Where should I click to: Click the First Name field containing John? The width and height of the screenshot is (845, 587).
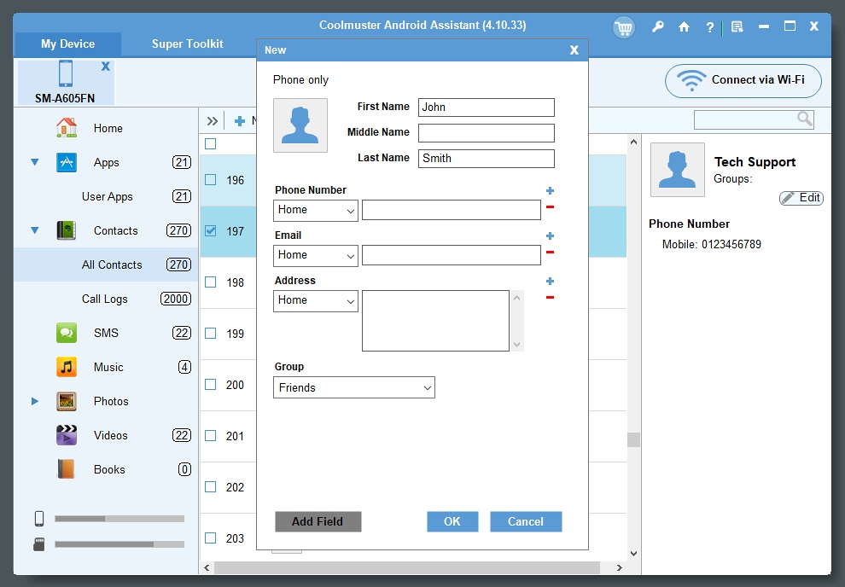(487, 108)
